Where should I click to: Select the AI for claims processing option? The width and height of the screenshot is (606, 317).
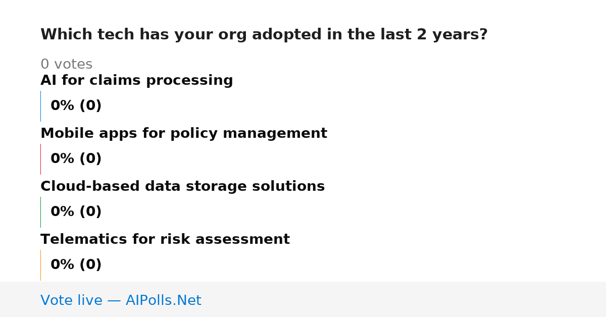(x=137, y=81)
